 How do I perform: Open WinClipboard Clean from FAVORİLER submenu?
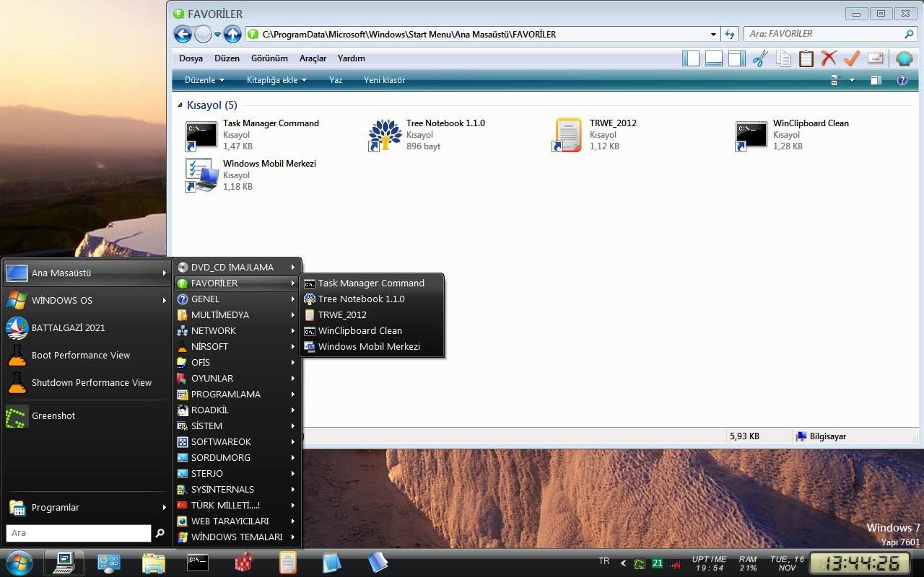372,331
